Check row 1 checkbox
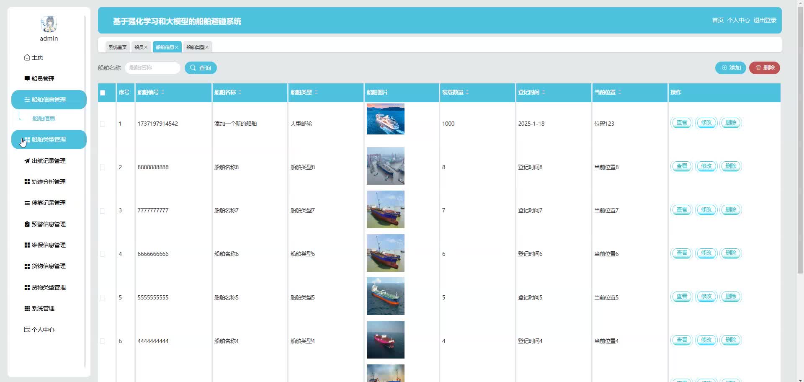Image resolution: width=804 pixels, height=382 pixels. pyautogui.click(x=103, y=124)
